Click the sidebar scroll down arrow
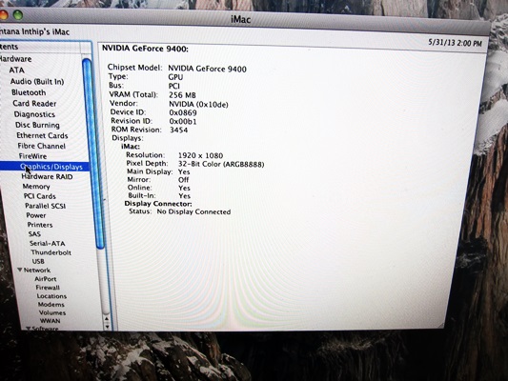The height and width of the screenshot is (381, 508). pyautogui.click(x=108, y=327)
